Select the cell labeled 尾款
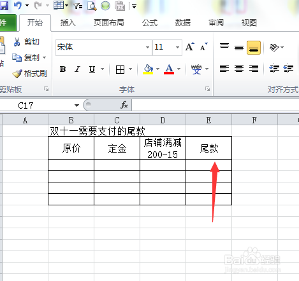Image resolution: width=299 pixels, height=281 pixels. point(209,148)
